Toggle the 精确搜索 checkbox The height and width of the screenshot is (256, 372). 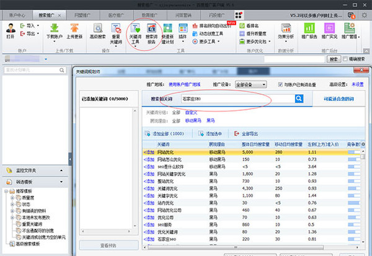(x=345, y=59)
